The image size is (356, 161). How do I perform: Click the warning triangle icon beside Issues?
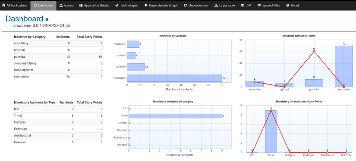(61, 5)
